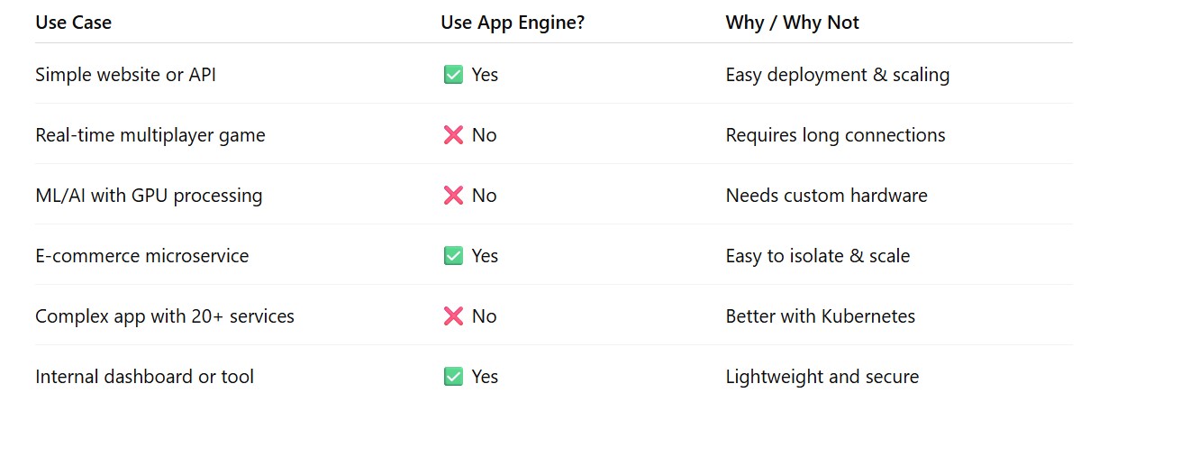The height and width of the screenshot is (457, 1190).
Task: Click the Use Case column header
Action: tap(73, 23)
